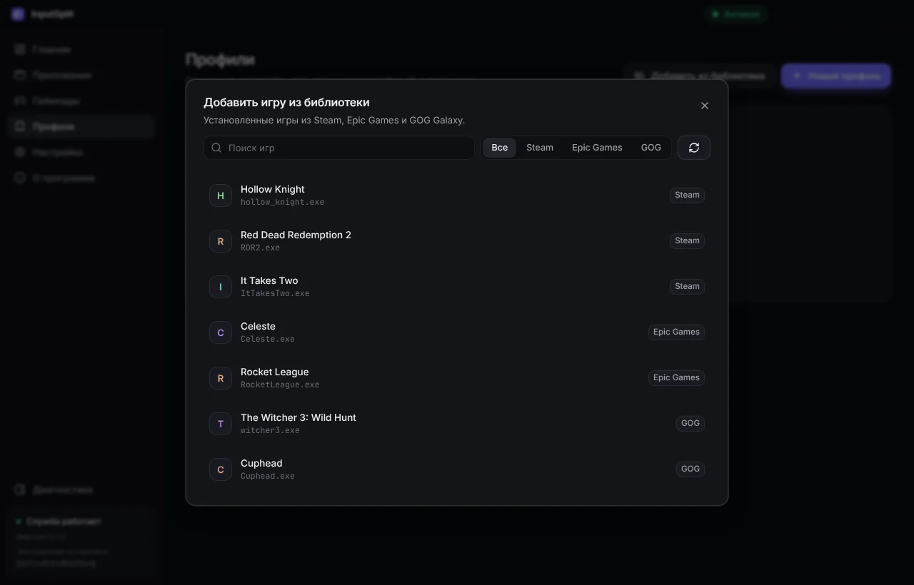Click the magnifier icon in the search box

[216, 148]
